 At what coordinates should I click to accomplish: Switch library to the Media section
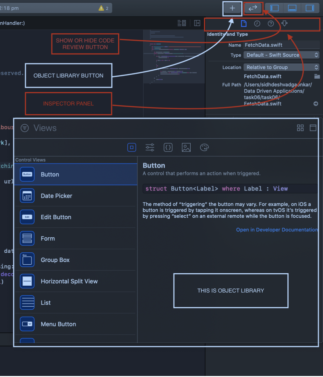tap(186, 147)
